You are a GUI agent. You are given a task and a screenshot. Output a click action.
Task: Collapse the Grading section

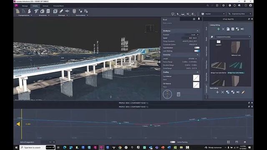pos(197,72)
